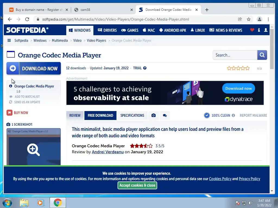Image resolution: width=278 pixels, height=208 pixels.
Task: Go to Video Players breadcrumb
Action: [96, 40]
